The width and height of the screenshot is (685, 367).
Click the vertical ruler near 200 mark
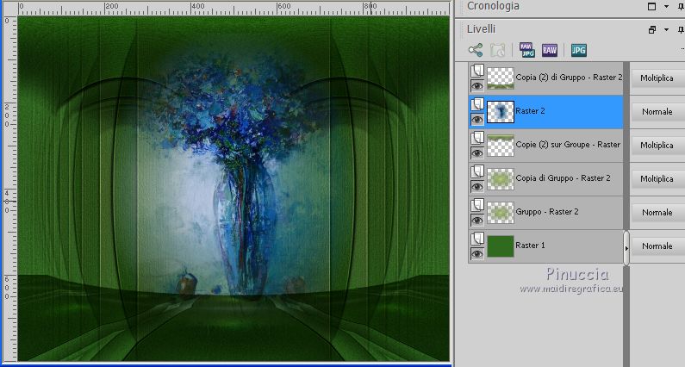9,115
